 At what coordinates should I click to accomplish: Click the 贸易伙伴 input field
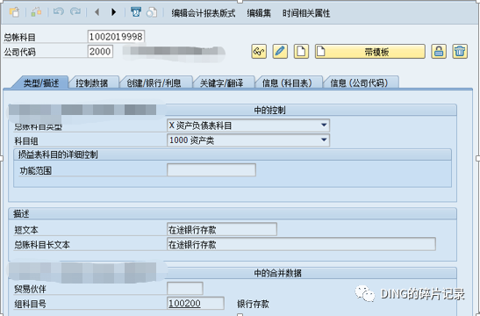coord(185,289)
